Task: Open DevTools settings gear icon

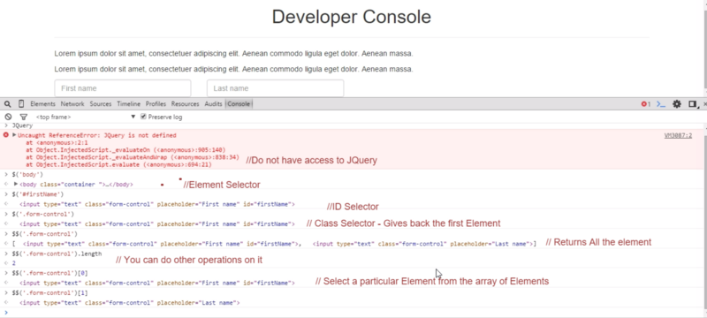Action: (677, 104)
